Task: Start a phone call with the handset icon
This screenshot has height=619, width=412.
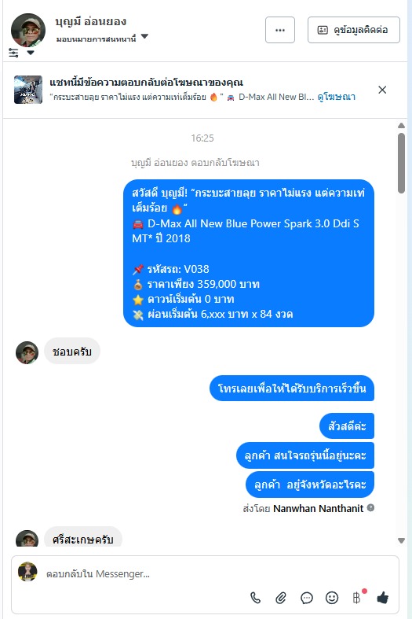Action: click(256, 598)
